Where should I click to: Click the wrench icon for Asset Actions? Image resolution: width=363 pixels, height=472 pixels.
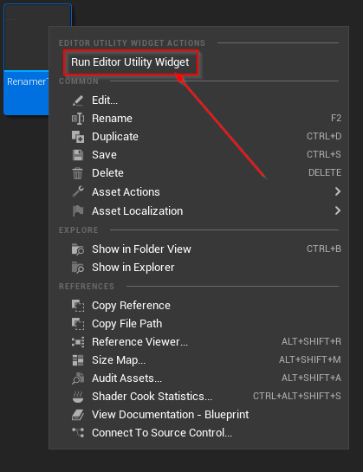click(x=78, y=191)
